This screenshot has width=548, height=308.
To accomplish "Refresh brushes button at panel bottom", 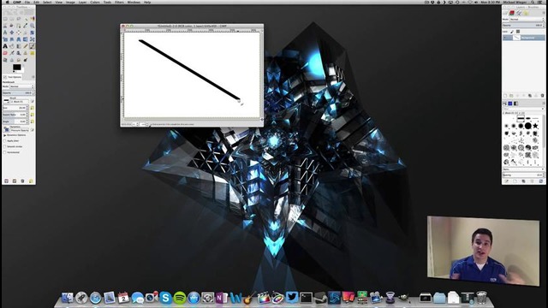I will coord(541,181).
